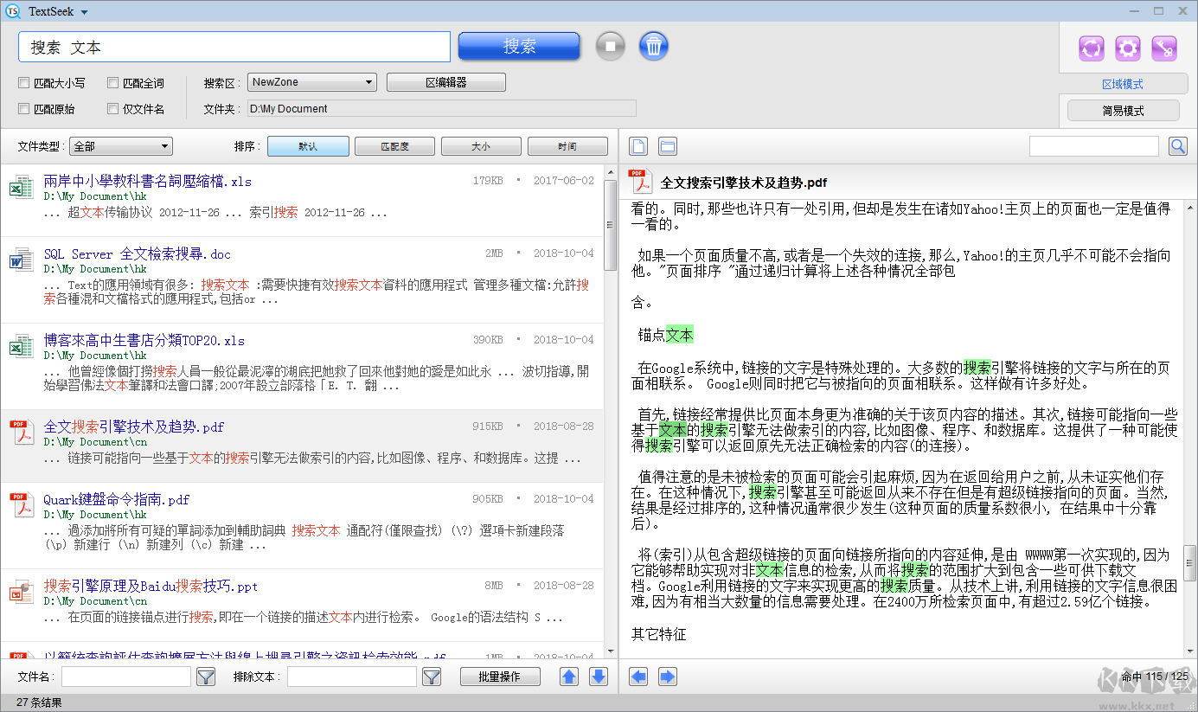Sort results by 时间

[x=567, y=147]
